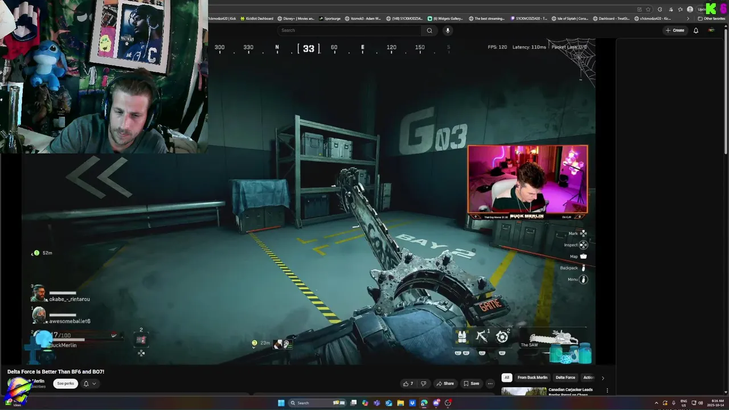Open volume control in system tray
The image size is (729, 410).
pyautogui.click(x=701, y=403)
